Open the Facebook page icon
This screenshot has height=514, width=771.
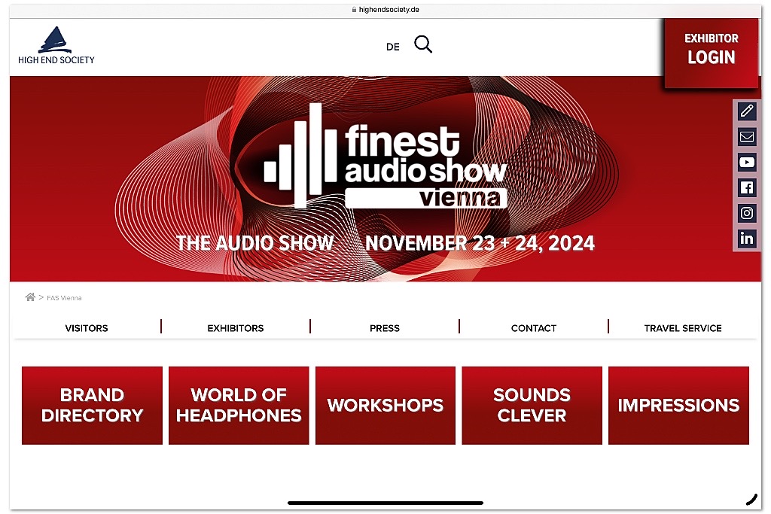tap(747, 187)
